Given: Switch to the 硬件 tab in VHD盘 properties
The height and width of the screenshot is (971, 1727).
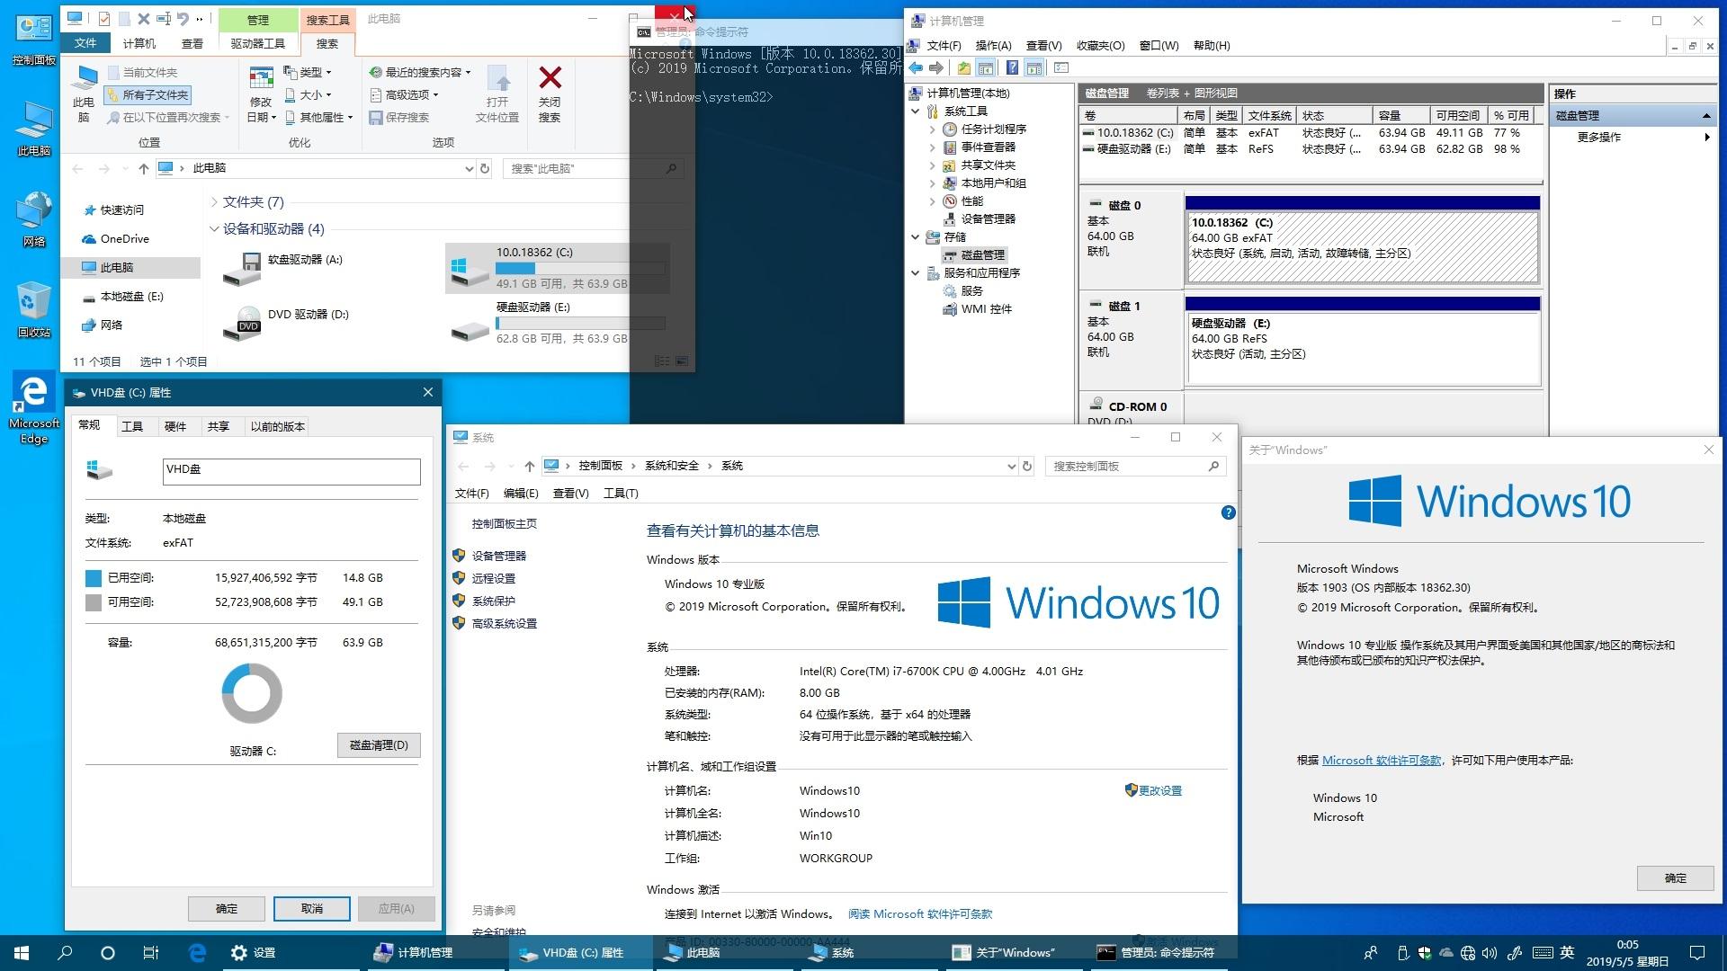Looking at the screenshot, I should point(175,426).
